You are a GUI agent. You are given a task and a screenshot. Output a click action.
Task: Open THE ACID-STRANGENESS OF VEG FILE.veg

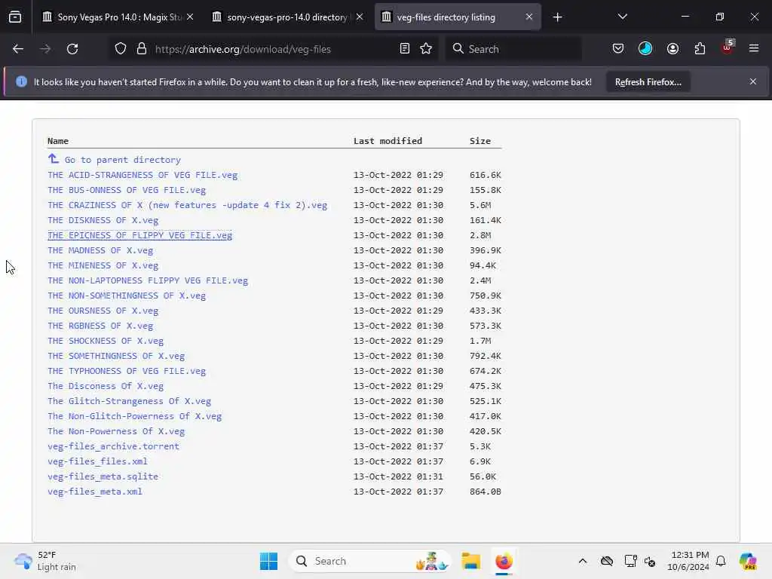pyautogui.click(x=142, y=175)
